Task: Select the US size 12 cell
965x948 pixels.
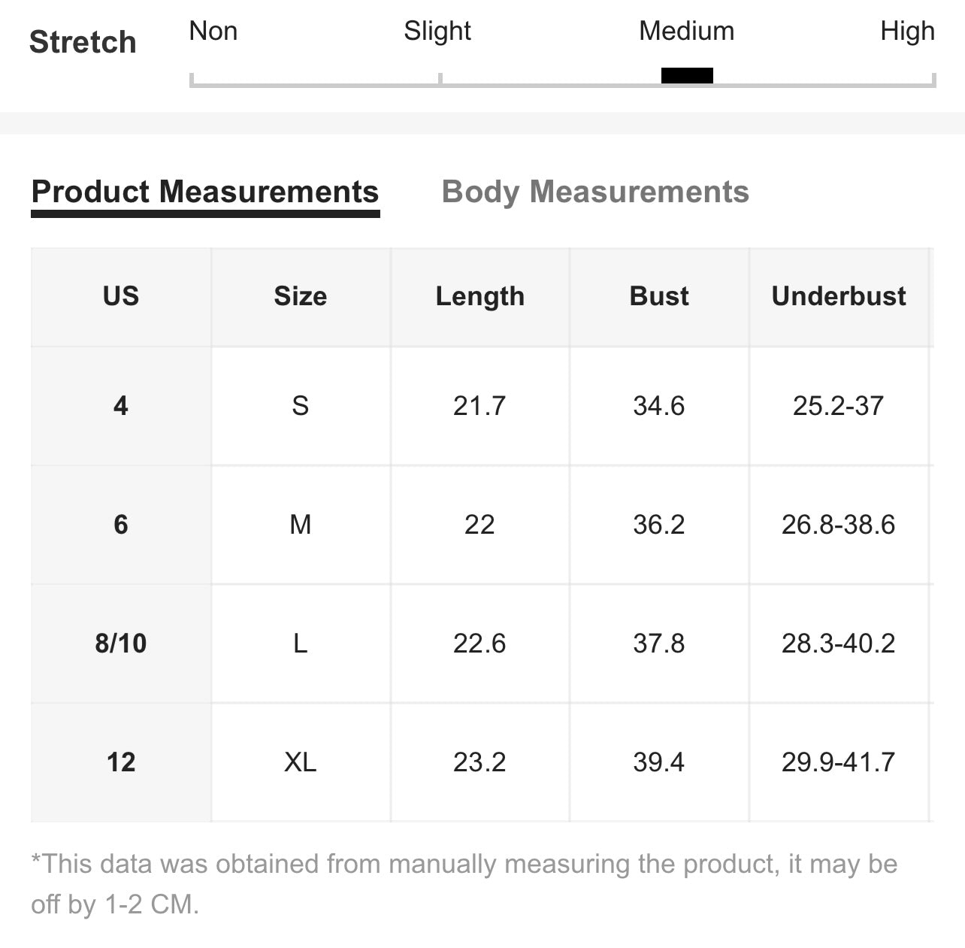Action: point(121,762)
